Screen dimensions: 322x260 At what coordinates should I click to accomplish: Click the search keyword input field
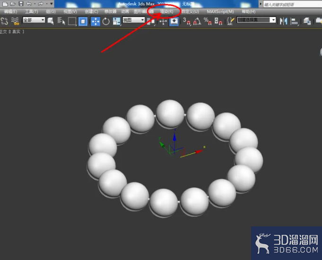293,4
